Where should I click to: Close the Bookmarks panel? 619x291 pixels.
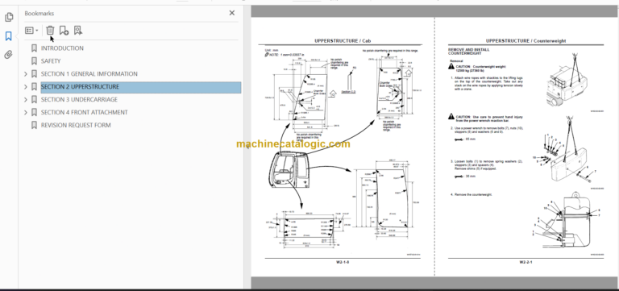click(x=232, y=13)
